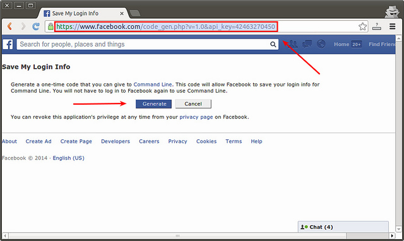Screen dimensions: 404x241
Task: Click the horizontal scrollbar left arrow
Action: point(5,235)
